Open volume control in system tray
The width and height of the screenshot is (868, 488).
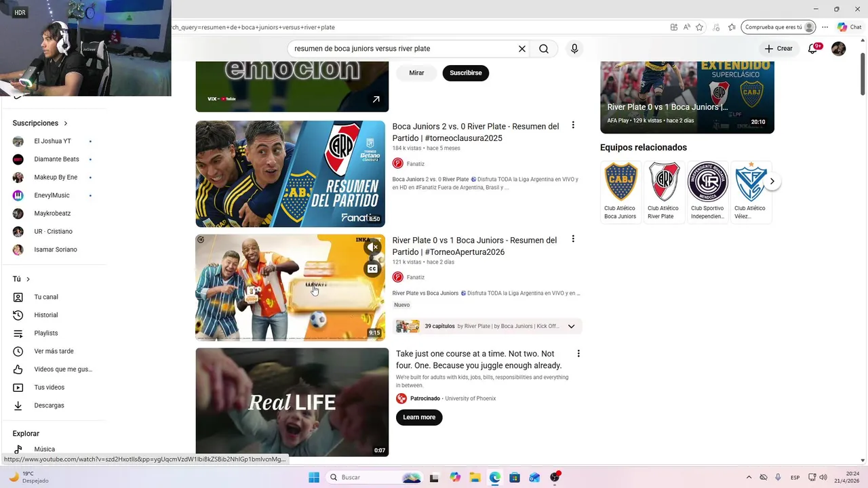[823, 477]
